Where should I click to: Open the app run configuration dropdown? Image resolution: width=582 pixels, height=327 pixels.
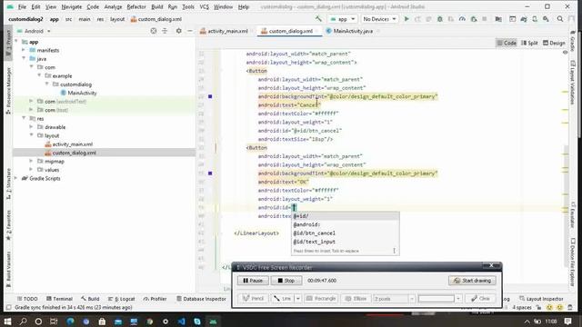point(343,19)
